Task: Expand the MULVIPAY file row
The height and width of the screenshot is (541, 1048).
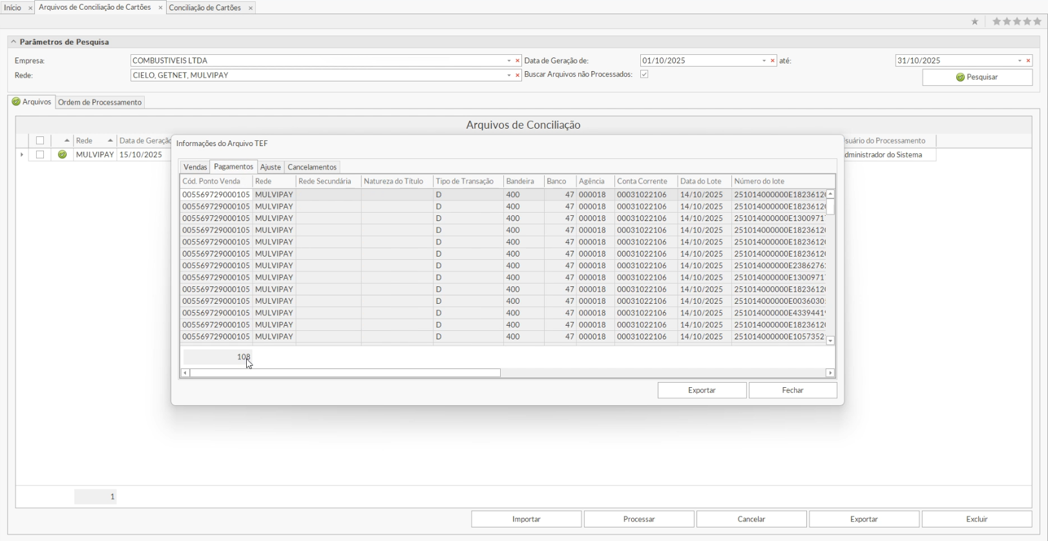Action: pos(22,154)
